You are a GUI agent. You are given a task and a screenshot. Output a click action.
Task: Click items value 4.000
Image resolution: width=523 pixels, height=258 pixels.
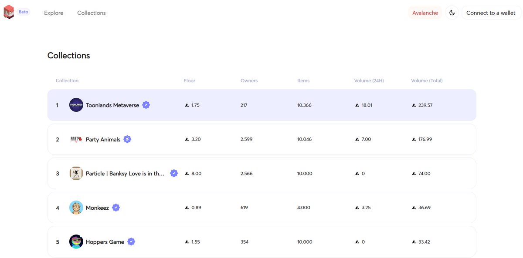coord(304,208)
